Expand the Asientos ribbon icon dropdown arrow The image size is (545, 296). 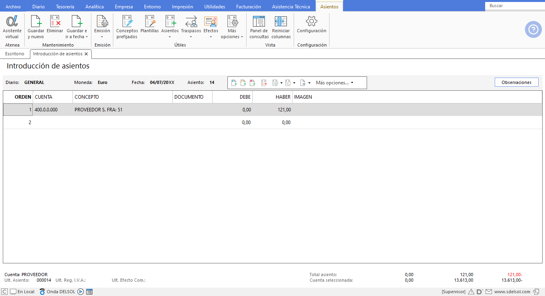click(170, 37)
